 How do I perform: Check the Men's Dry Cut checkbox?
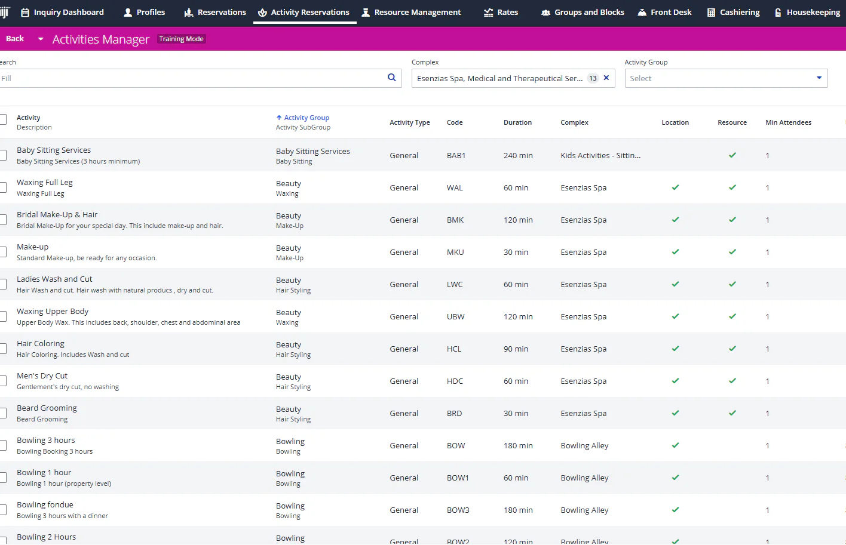coord(2,381)
